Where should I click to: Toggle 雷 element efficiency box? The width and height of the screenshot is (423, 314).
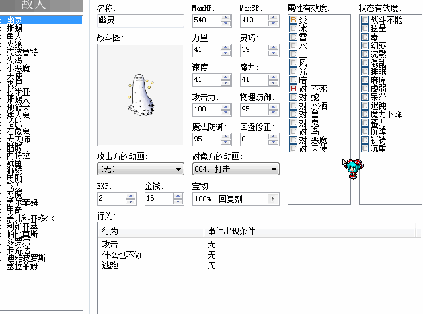293,37
